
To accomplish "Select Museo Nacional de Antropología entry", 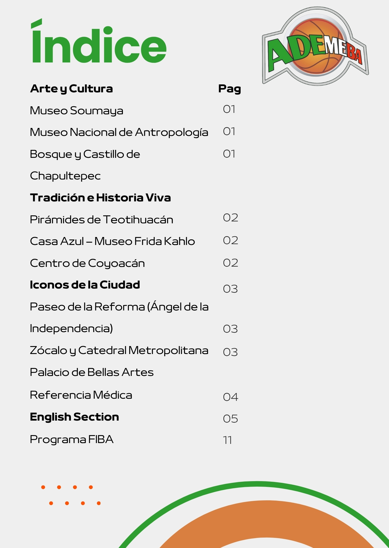I will [x=119, y=132].
